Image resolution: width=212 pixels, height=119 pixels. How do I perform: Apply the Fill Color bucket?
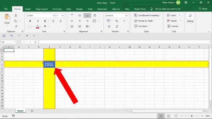pyautogui.click(x=37, y=26)
